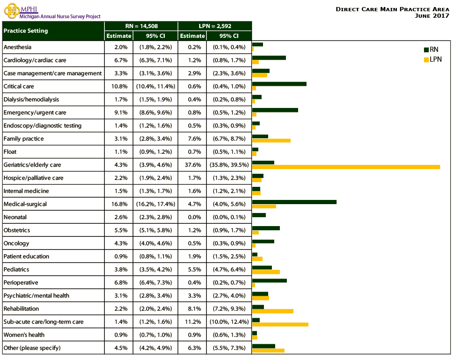Select the Anesthesia row label

click(17, 47)
